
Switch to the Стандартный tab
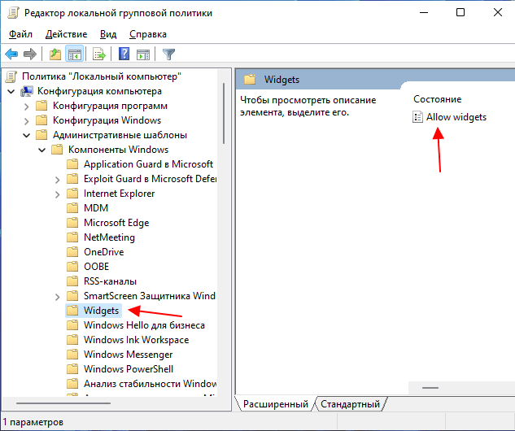[350, 404]
